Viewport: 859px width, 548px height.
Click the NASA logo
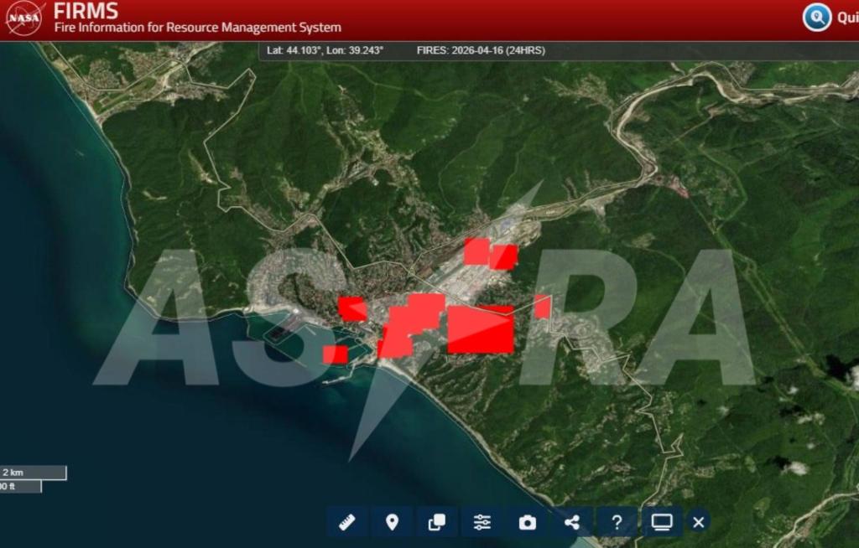(24, 18)
